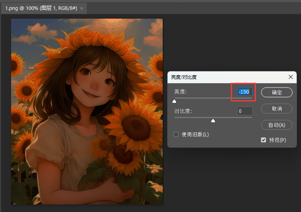Click the 取消 button

[x=276, y=109]
